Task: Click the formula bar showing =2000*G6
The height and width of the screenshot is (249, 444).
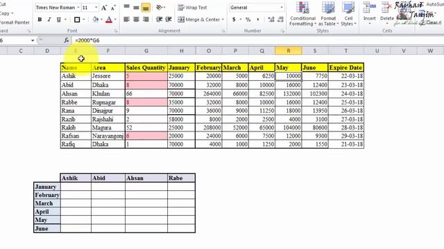Action: click(257, 40)
